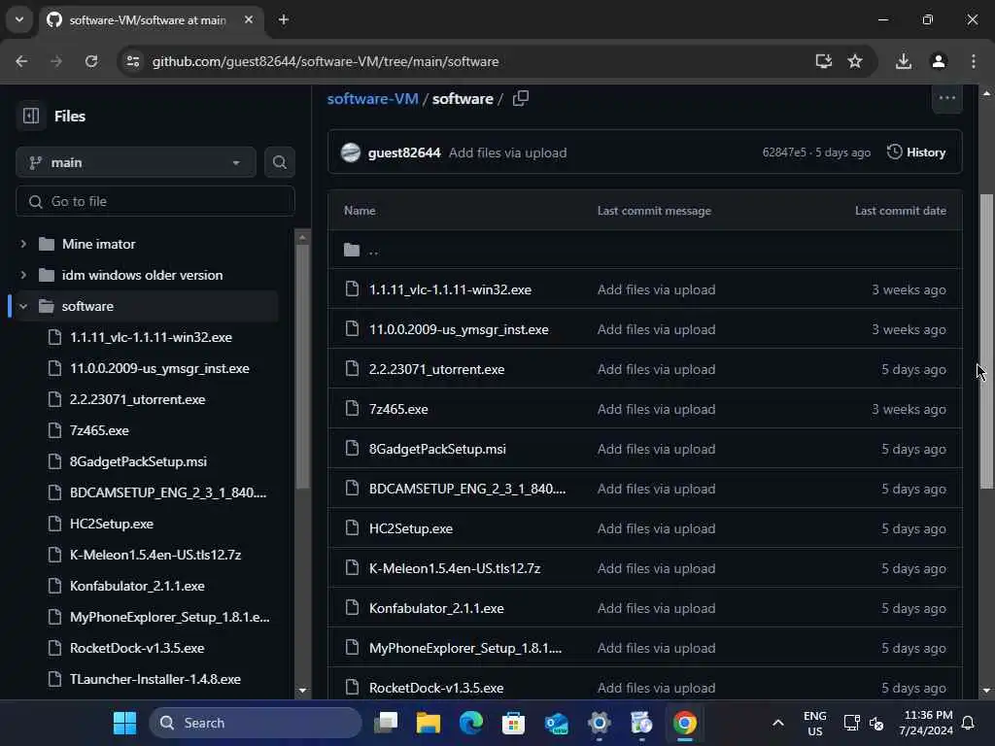Focus the Go to file field
Viewport: 995px width, 746px height.
[155, 201]
